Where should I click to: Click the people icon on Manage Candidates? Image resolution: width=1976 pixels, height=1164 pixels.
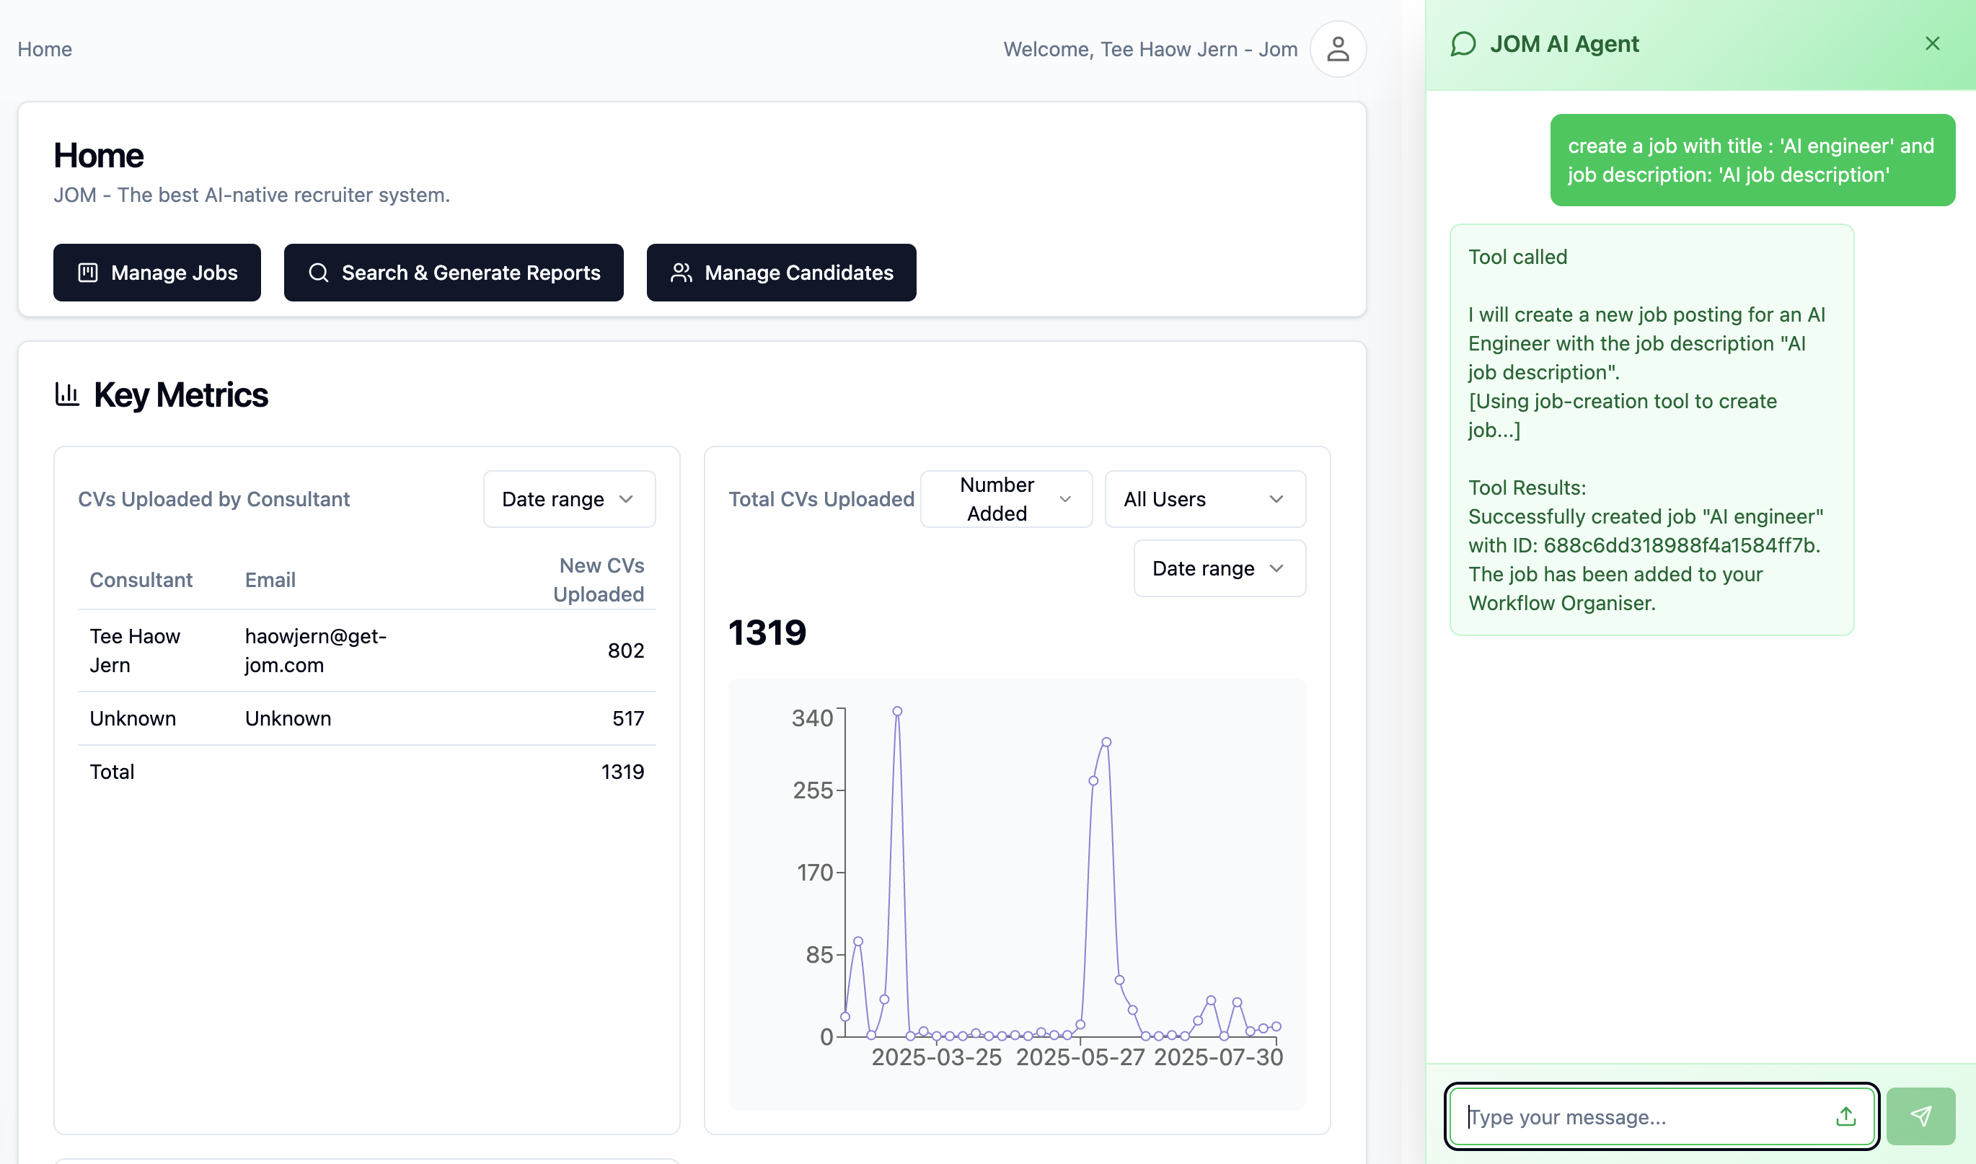click(681, 272)
